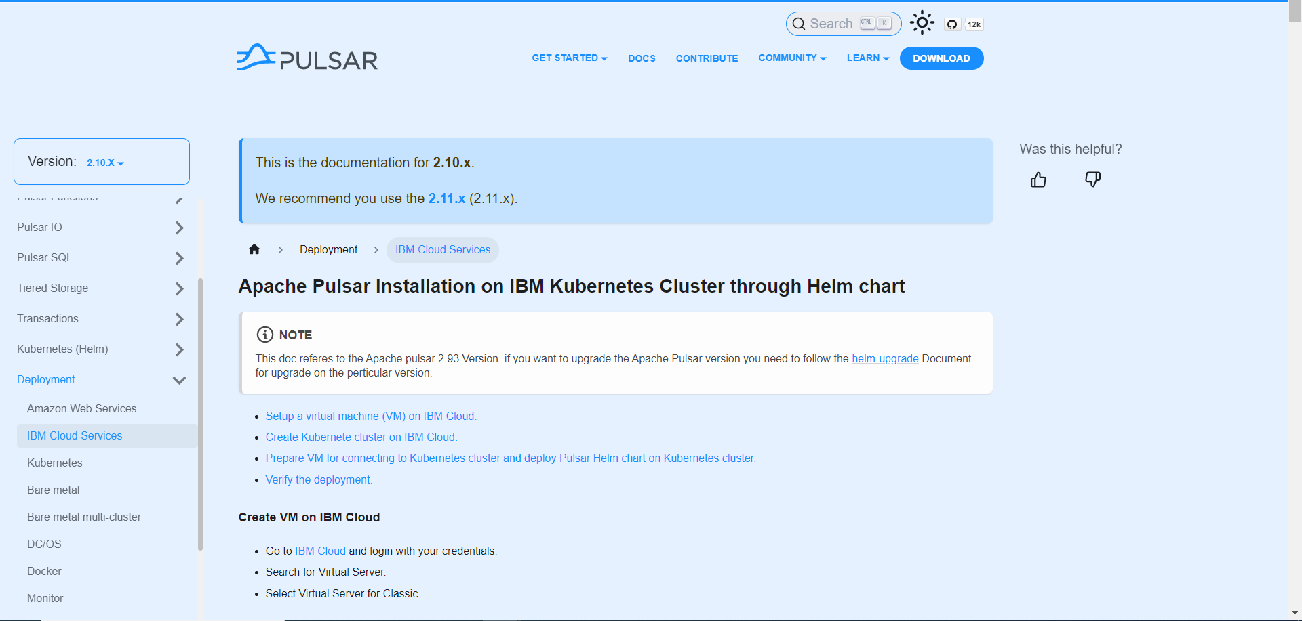This screenshot has height=621, width=1302.
Task: Click 'Was this helpful?' text
Action: 1071,149
